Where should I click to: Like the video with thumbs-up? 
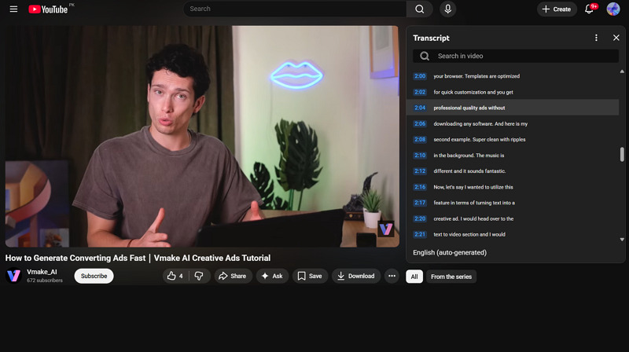174,276
